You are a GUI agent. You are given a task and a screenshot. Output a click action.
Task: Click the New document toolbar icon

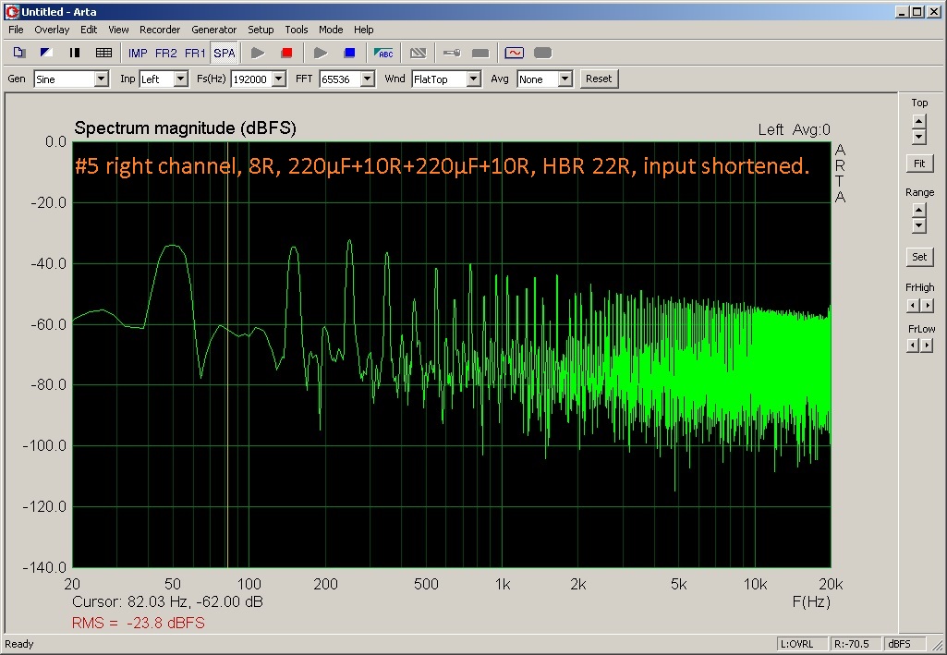point(18,53)
